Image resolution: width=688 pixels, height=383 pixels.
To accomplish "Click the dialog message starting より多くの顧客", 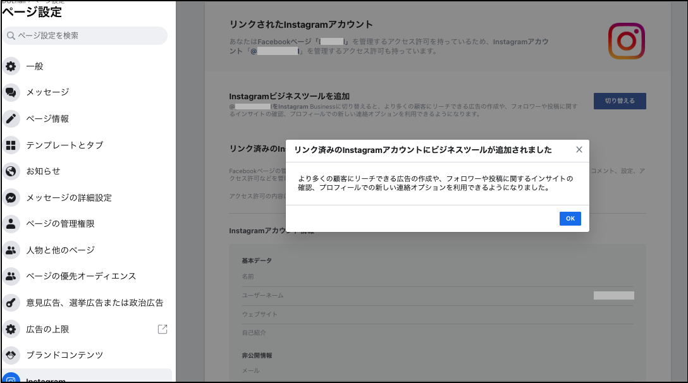I will (x=436, y=183).
